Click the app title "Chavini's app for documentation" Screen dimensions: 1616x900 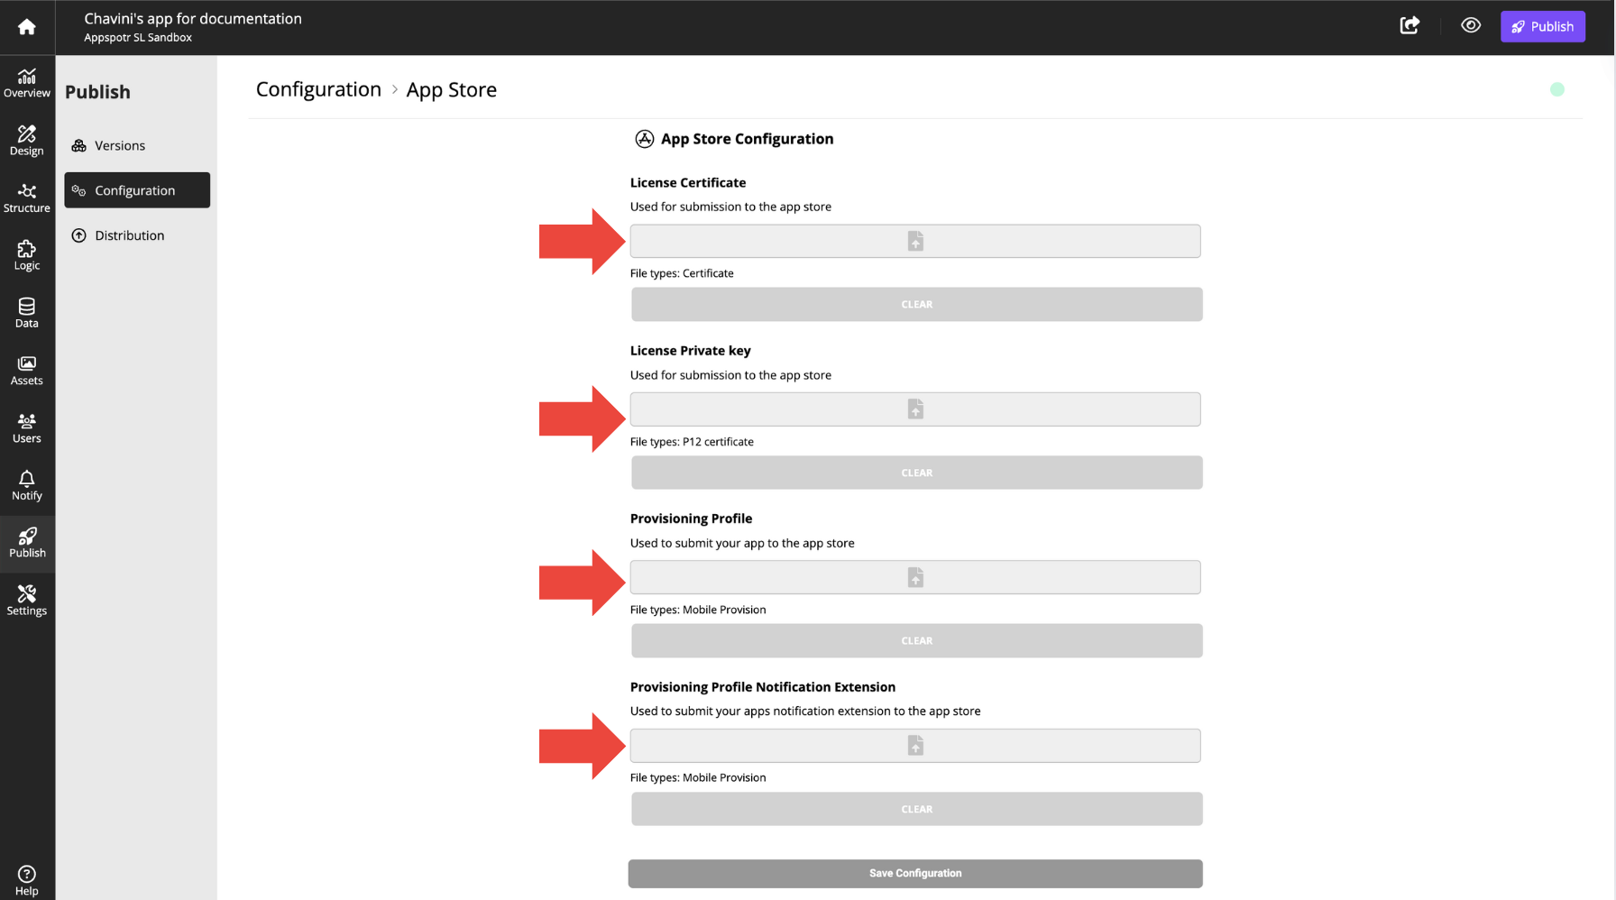[x=193, y=18]
